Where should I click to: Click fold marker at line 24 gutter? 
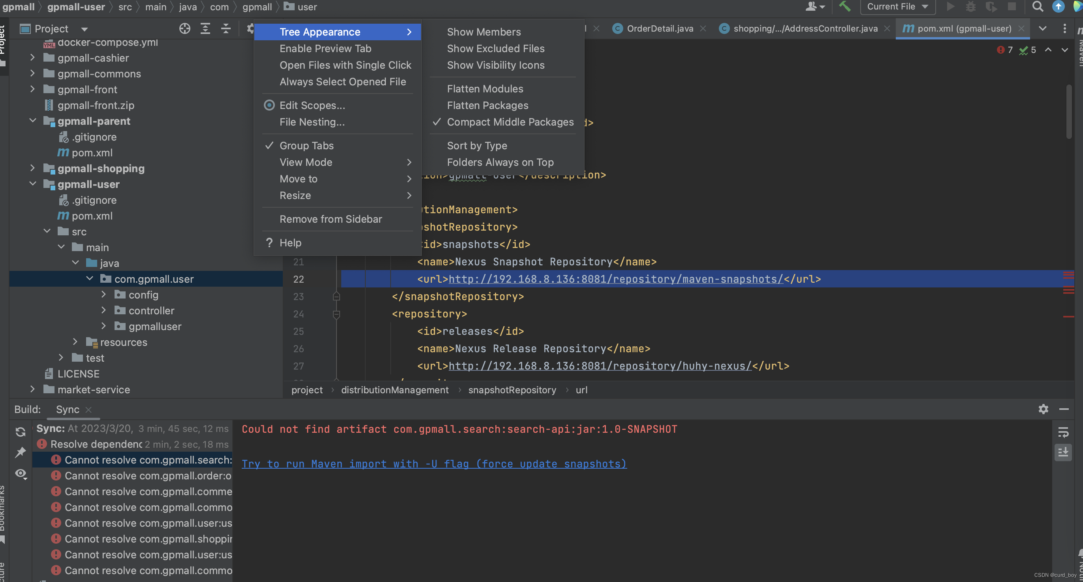coord(336,314)
